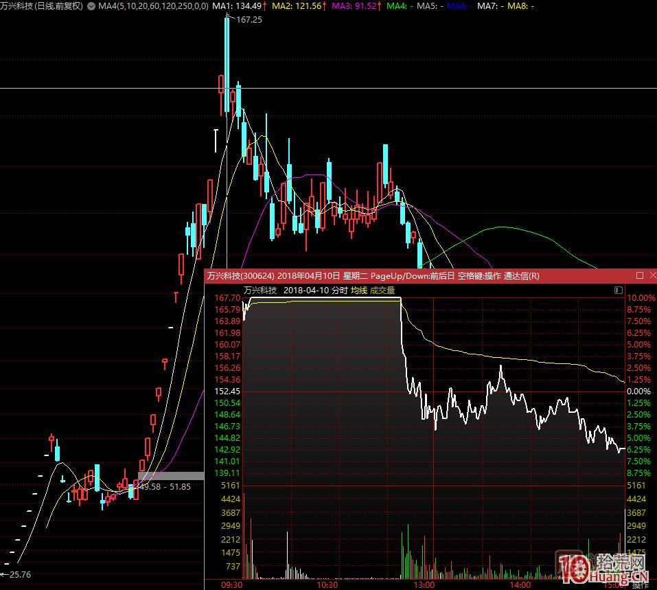Image resolution: width=657 pixels, height=590 pixels.
Task: Click the 万兴科技 daily chart title
Action: pos(41,5)
